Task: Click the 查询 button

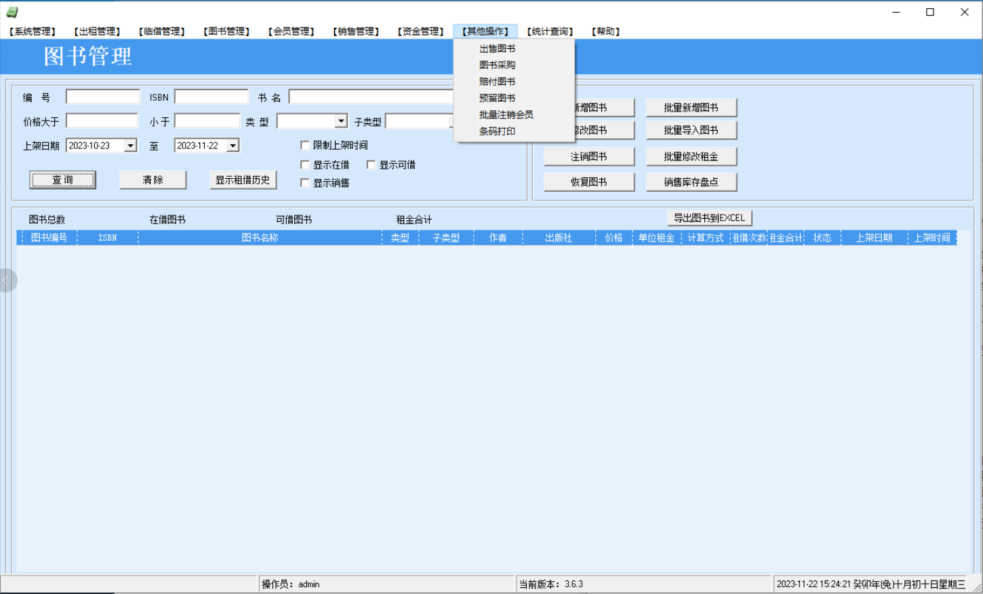Action: click(62, 179)
